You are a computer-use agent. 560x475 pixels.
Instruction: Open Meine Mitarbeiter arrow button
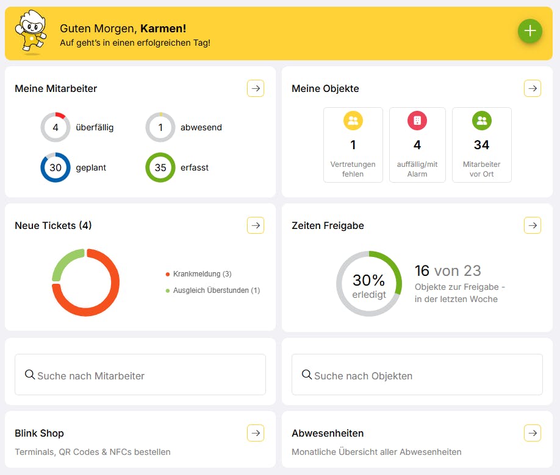click(x=256, y=88)
